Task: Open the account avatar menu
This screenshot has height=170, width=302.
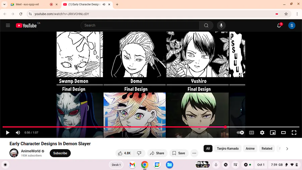Action: (x=292, y=26)
